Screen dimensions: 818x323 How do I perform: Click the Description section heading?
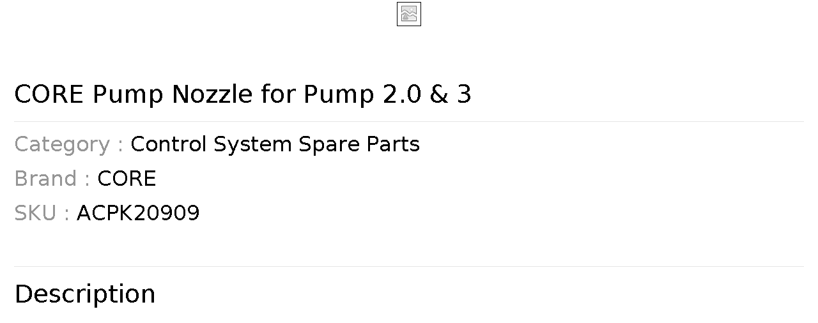(85, 294)
